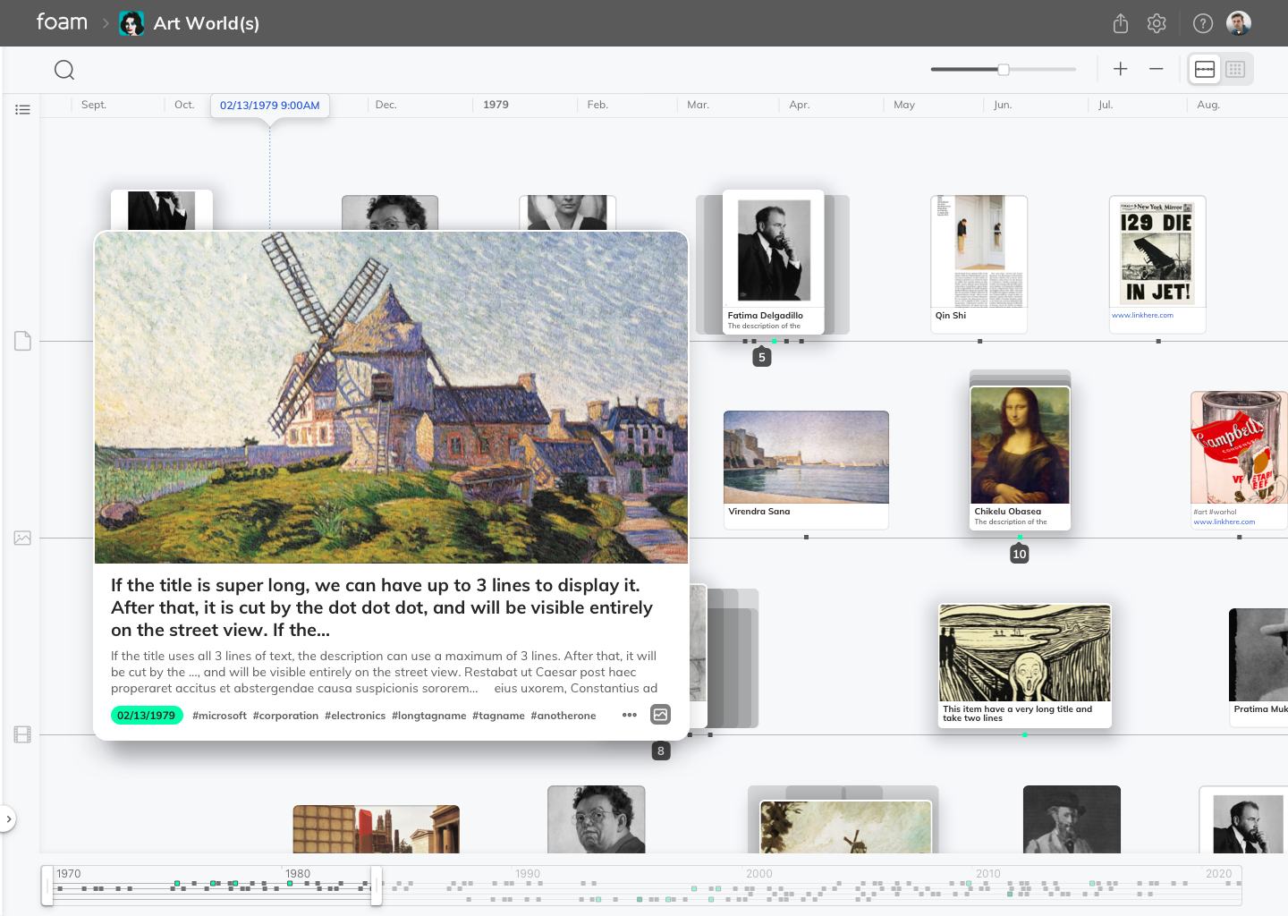Screen dimensions: 1288x916
Task: Click the foam logo
Action: click(62, 21)
